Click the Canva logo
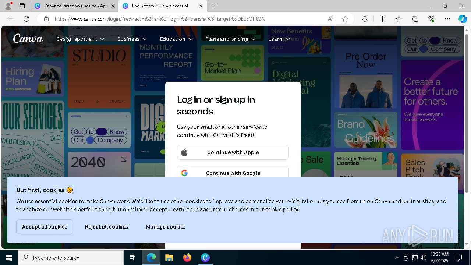The width and height of the screenshot is (471, 265). point(28,39)
